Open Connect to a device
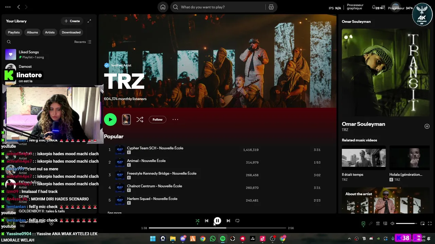Image resolution: width=435 pixels, height=244 pixels. point(385,224)
